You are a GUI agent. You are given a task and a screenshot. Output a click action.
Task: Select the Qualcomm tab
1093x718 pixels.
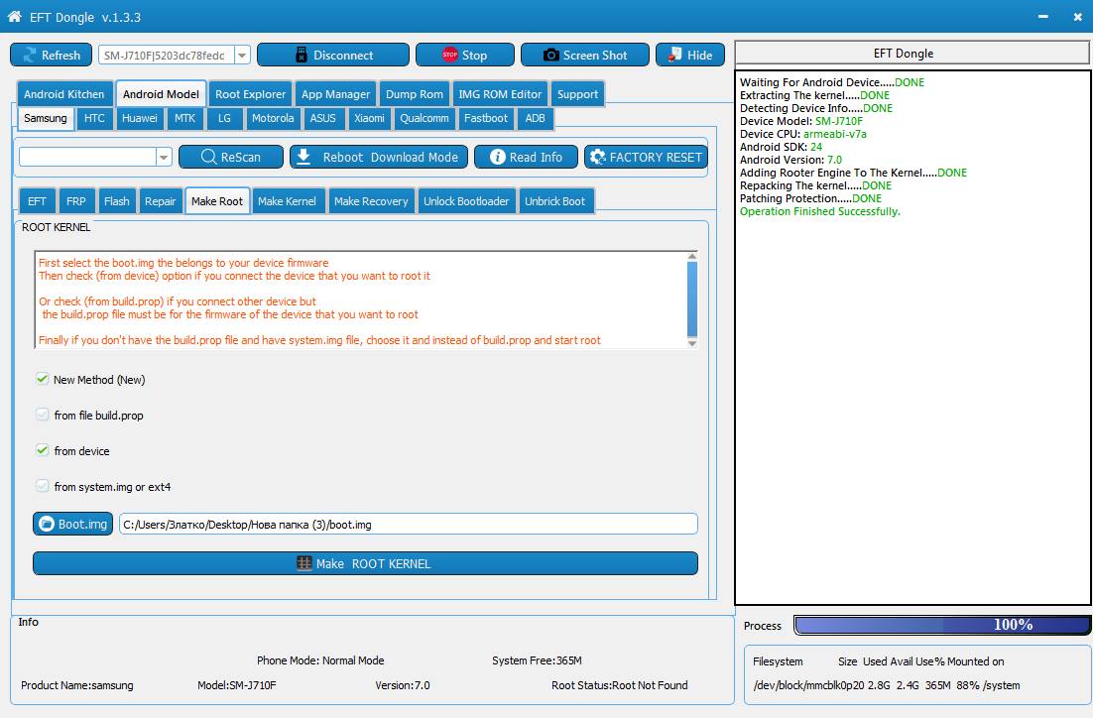coord(424,118)
